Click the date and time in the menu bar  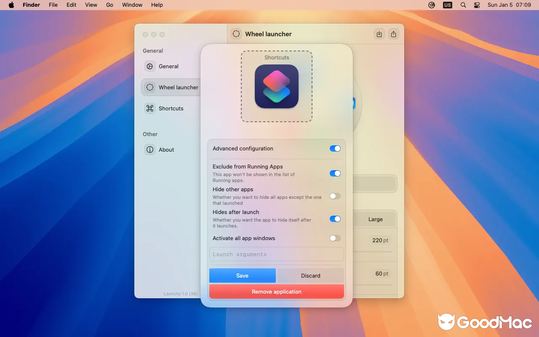(x=509, y=5)
